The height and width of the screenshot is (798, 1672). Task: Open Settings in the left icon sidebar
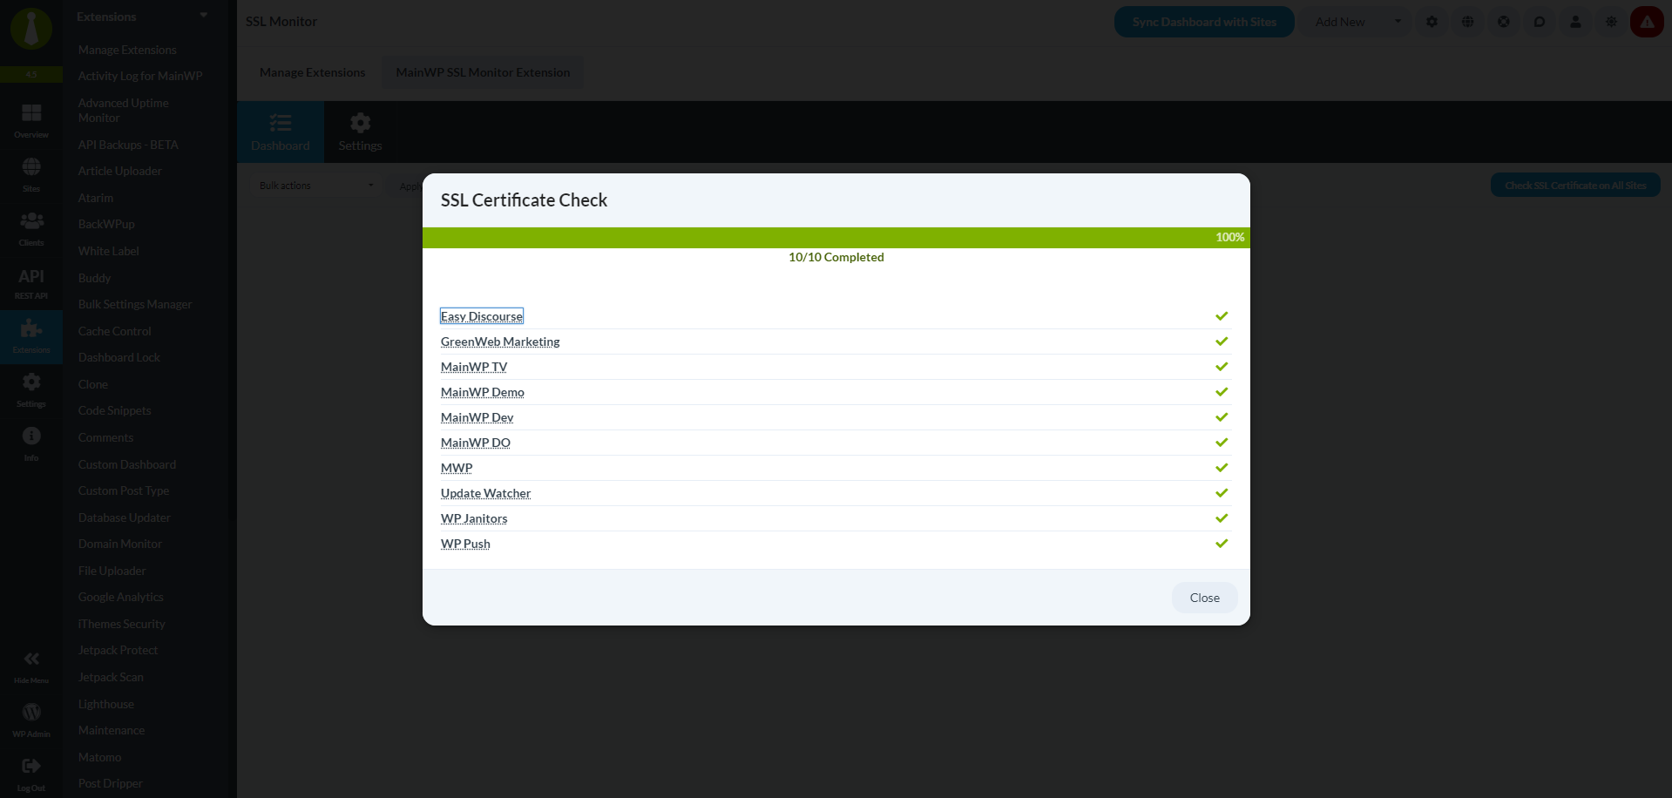[x=31, y=391]
